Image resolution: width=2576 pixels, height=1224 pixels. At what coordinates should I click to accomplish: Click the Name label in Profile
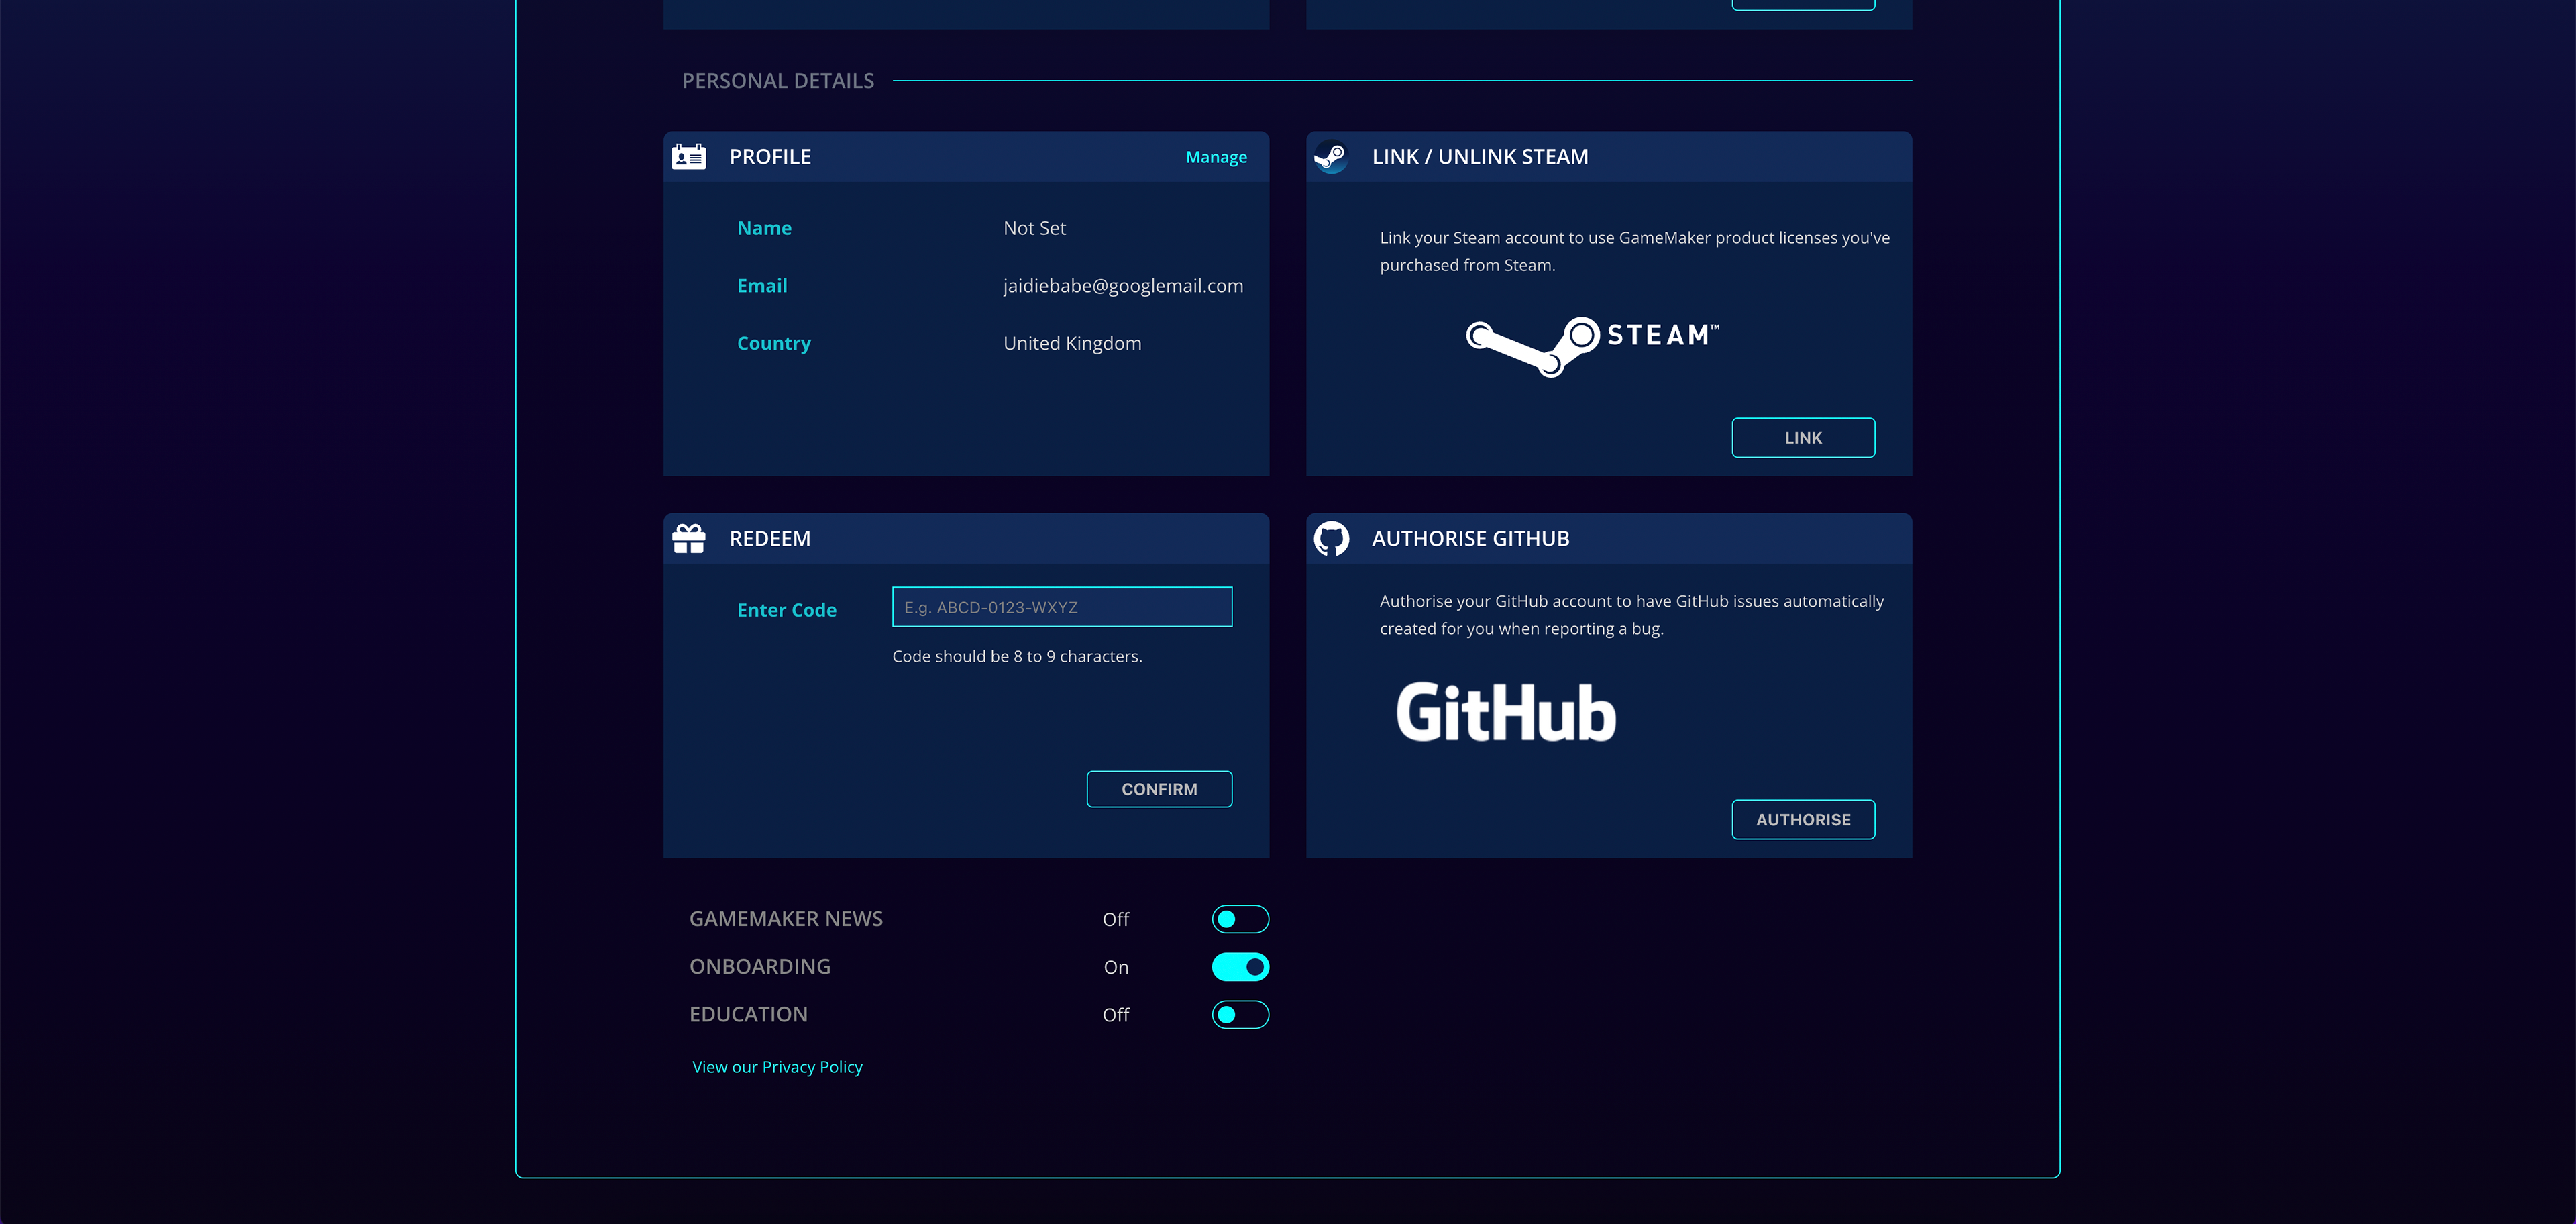pyautogui.click(x=764, y=228)
